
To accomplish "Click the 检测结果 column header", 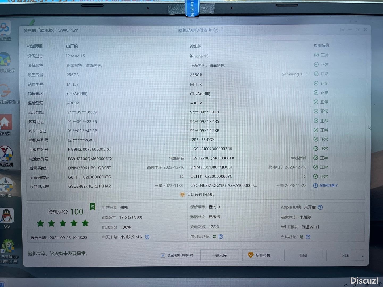I will pos(321,45).
